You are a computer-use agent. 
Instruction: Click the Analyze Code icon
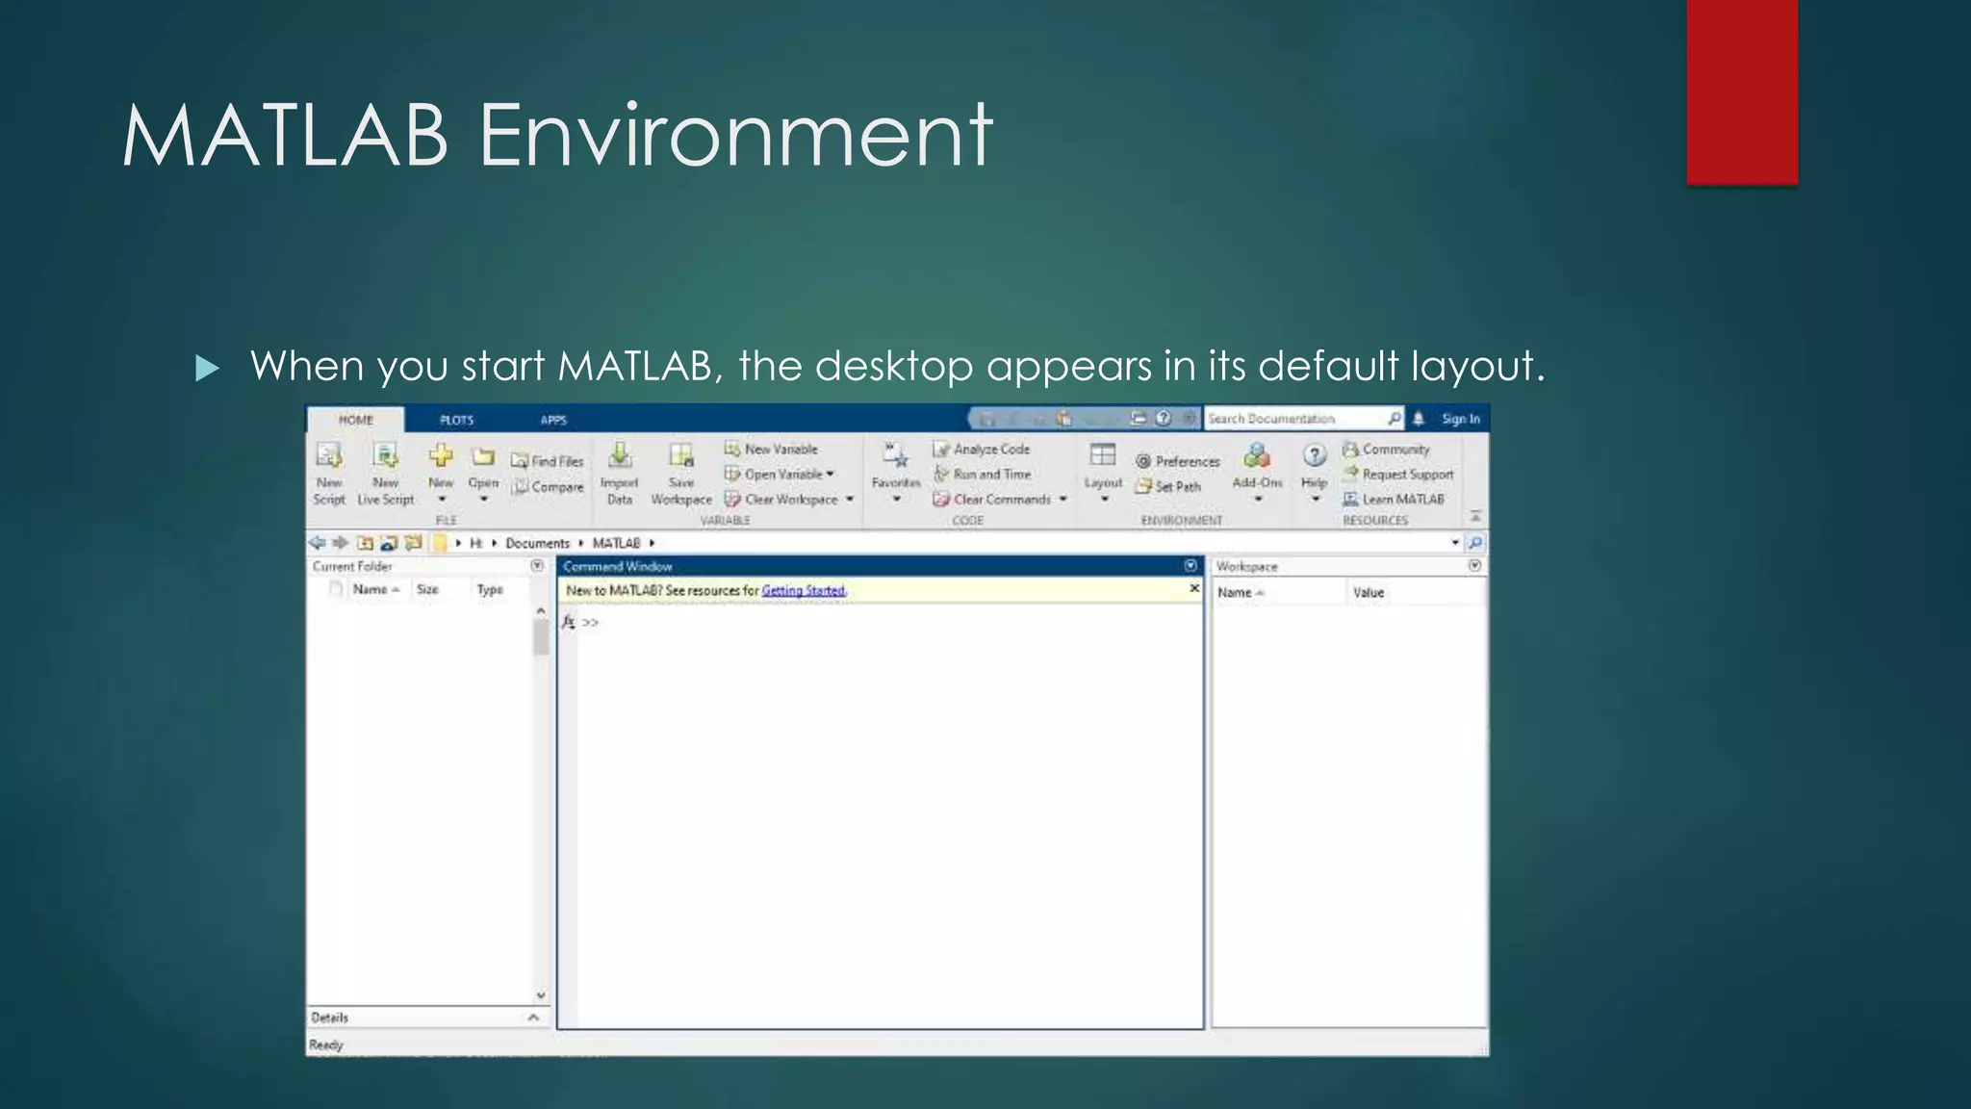[941, 450]
